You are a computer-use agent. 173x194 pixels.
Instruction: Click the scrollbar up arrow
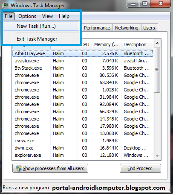(x=157, y=43)
